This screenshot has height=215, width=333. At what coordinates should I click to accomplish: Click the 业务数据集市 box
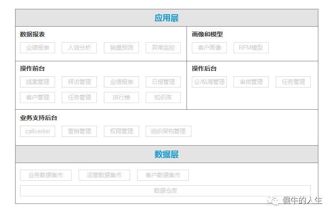pyautogui.click(x=46, y=175)
